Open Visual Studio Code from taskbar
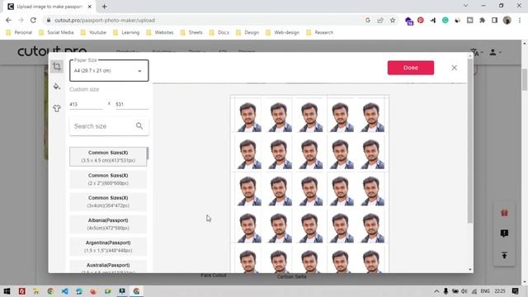Image resolution: width=528 pixels, height=297 pixels. [64, 291]
